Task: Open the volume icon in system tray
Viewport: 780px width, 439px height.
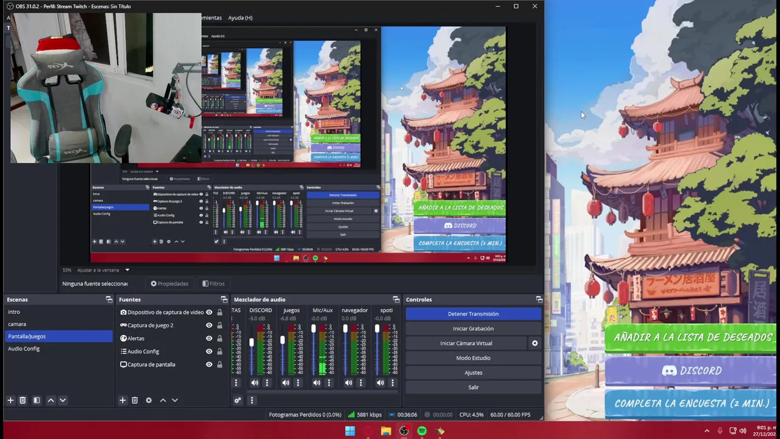Action: (742, 431)
